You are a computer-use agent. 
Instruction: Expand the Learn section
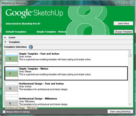click(5, 38)
